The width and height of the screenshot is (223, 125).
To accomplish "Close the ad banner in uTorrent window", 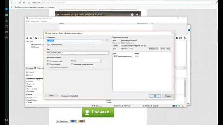I will [152, 24].
